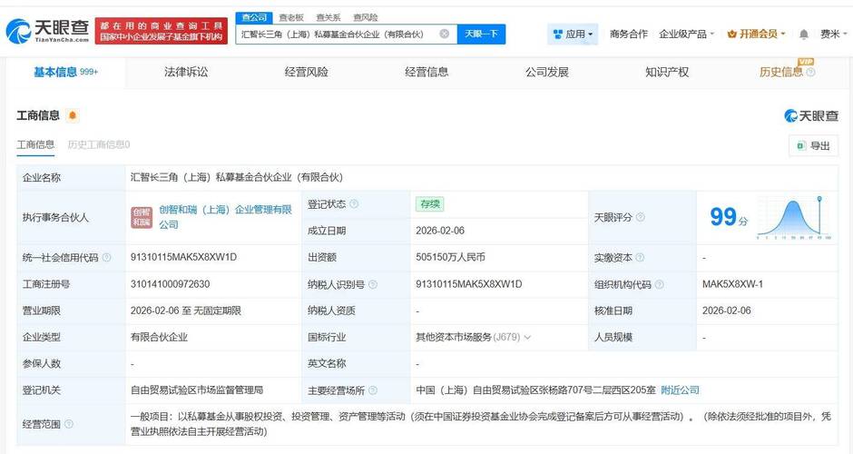Click the 导出 export button
This screenshot has width=853, height=454.
[x=813, y=146]
